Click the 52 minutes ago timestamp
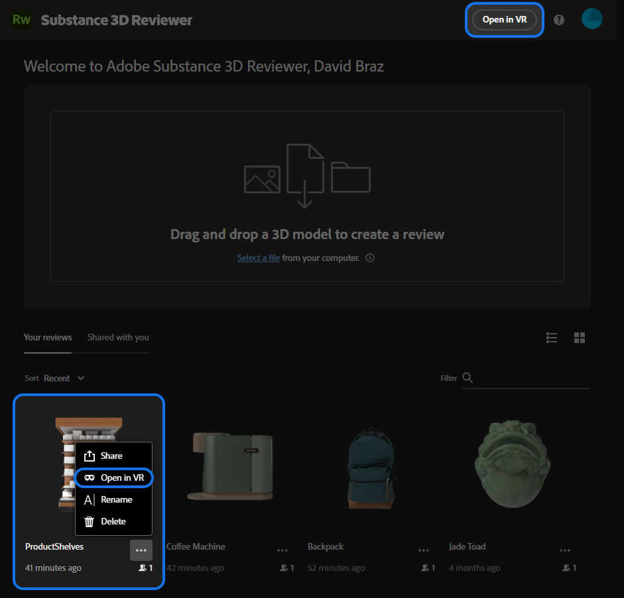 [x=336, y=568]
